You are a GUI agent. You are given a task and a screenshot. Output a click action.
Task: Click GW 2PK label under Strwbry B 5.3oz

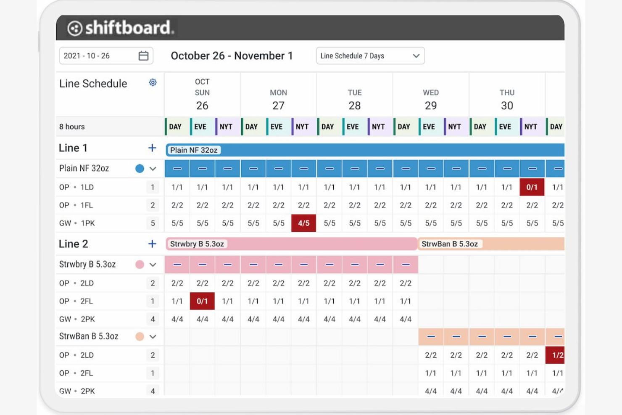[x=77, y=319]
